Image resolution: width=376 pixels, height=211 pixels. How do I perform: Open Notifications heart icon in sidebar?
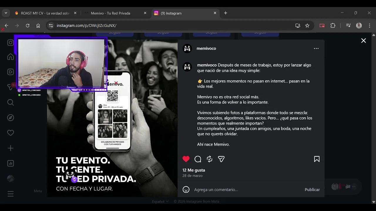pos(11,133)
